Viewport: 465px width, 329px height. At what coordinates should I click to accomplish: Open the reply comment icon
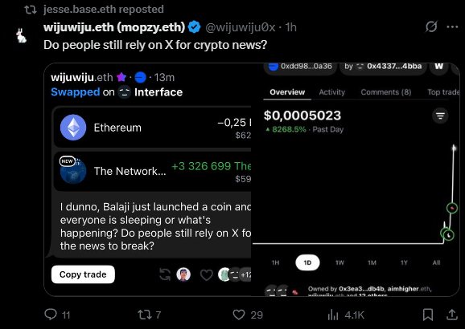tap(51, 315)
